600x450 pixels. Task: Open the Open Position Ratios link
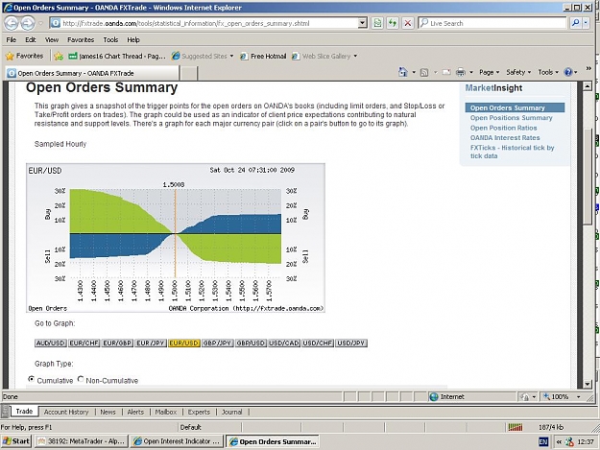point(504,128)
